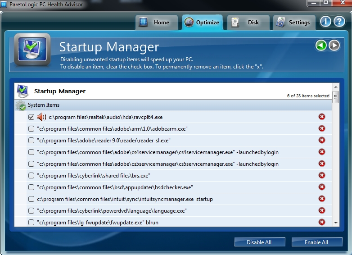
Task: Check the cs5servicemanager.exe checkbox
Action: click(31, 164)
